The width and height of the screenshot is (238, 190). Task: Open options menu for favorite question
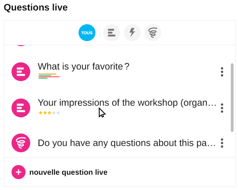(222, 72)
